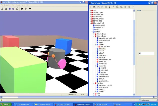Image resolution: width=158 pixels, height=106 pixels.
Task: Select the aperture 1 field
Action: tap(102, 79)
